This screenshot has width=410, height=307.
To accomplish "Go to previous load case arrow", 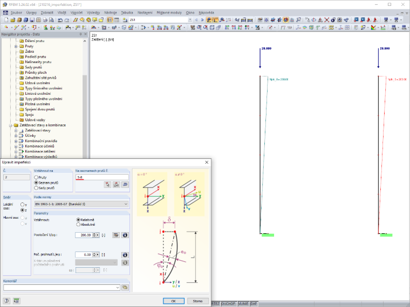I will pyautogui.click(x=196, y=20).
